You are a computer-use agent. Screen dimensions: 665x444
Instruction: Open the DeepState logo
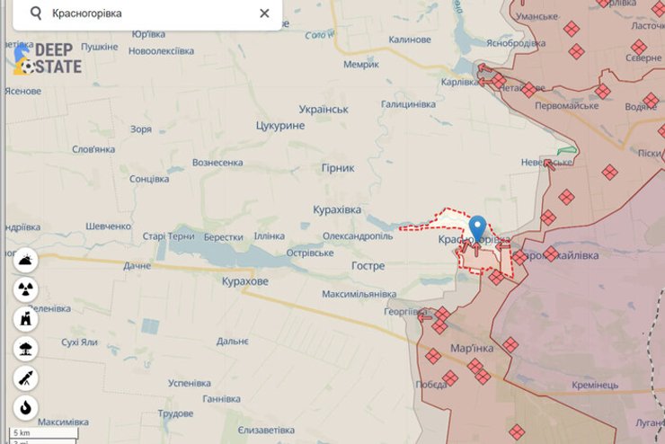click(x=47, y=58)
